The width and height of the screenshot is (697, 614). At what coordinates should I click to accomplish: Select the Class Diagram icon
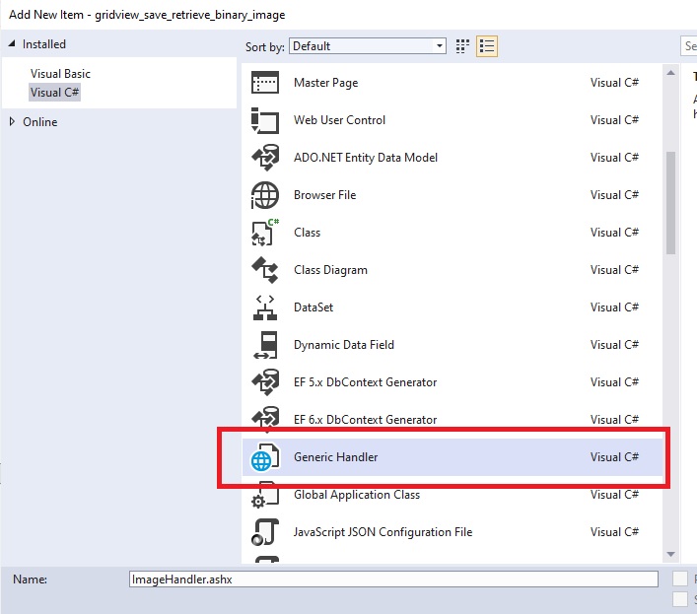(265, 270)
